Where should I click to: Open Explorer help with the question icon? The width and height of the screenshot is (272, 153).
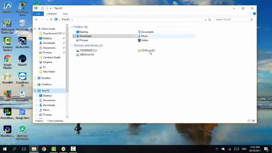(254, 14)
